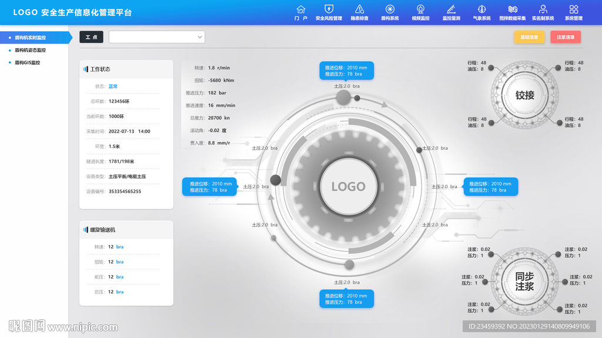Image resolution: width=602 pixels, height=338 pixels.
Task: Click the central LOGO cutterhead hub
Action: (x=348, y=187)
